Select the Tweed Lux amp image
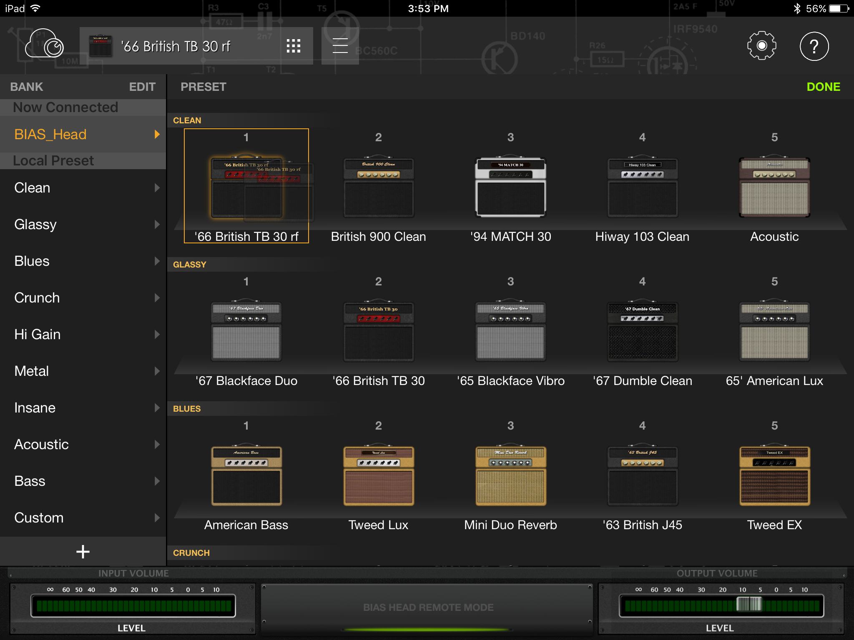The height and width of the screenshot is (640, 854). [x=378, y=475]
